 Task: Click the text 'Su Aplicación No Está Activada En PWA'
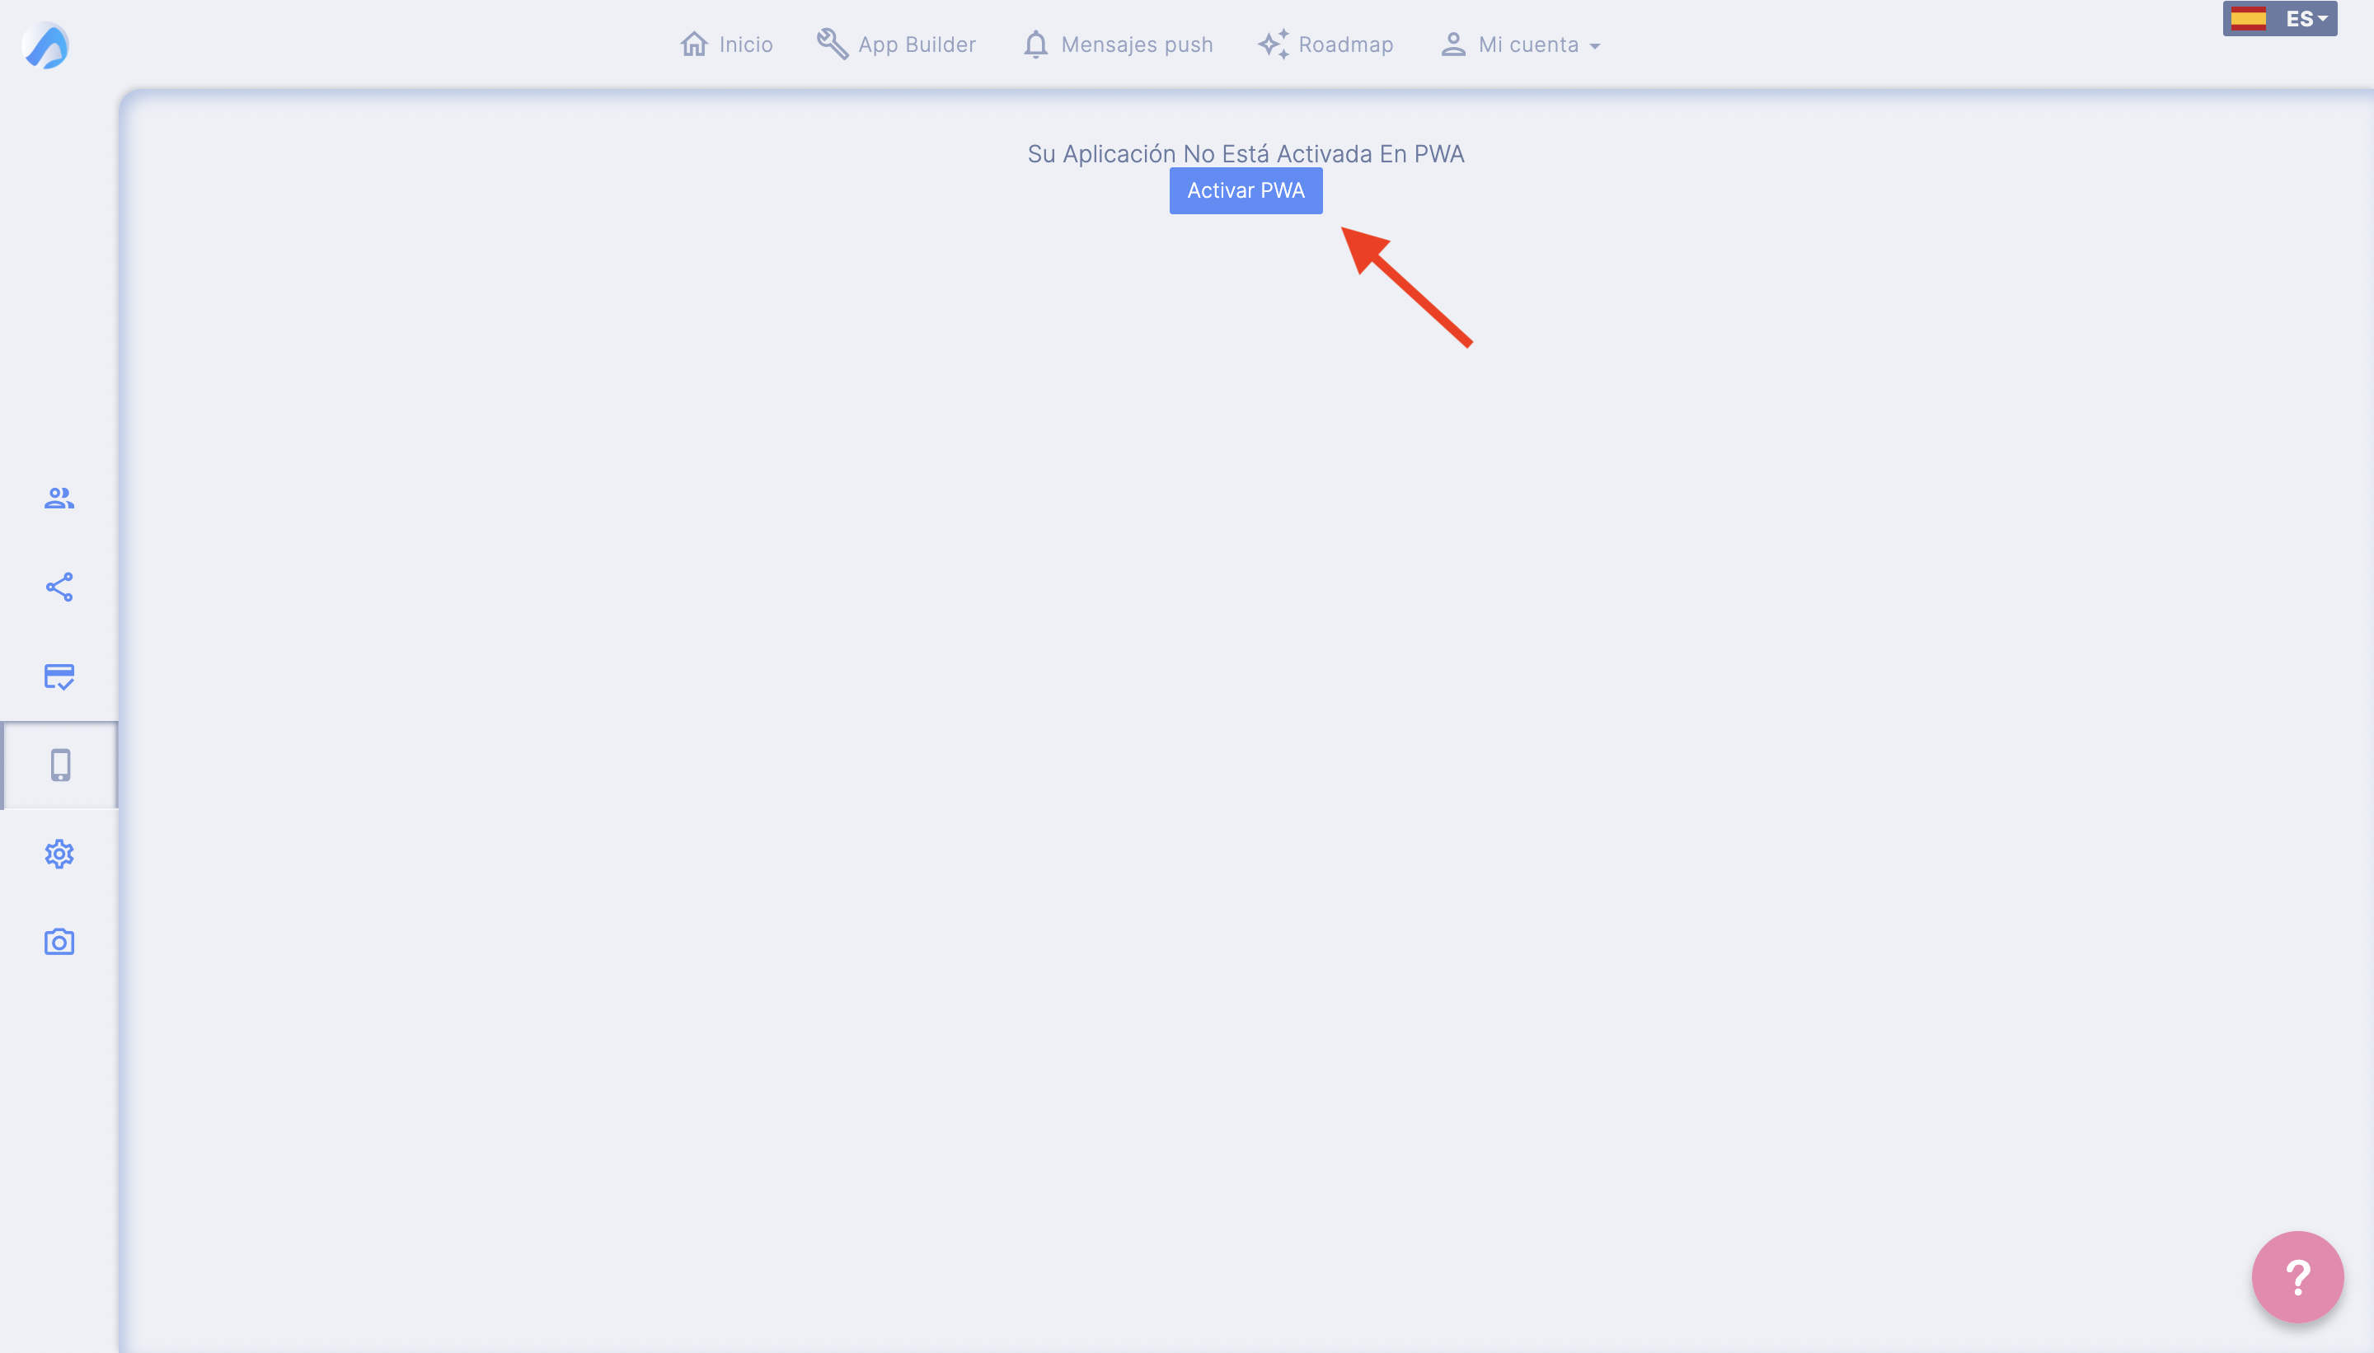[x=1246, y=153]
